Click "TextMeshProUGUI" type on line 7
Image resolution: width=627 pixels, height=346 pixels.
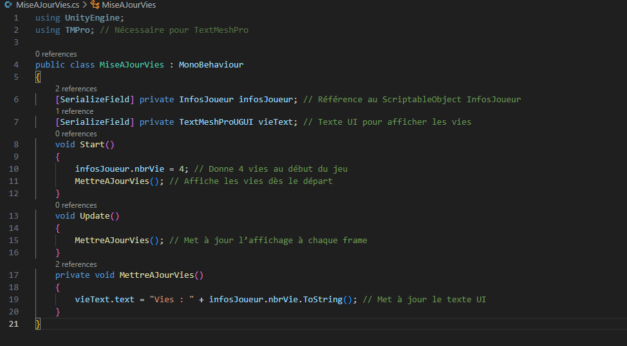tap(216, 122)
